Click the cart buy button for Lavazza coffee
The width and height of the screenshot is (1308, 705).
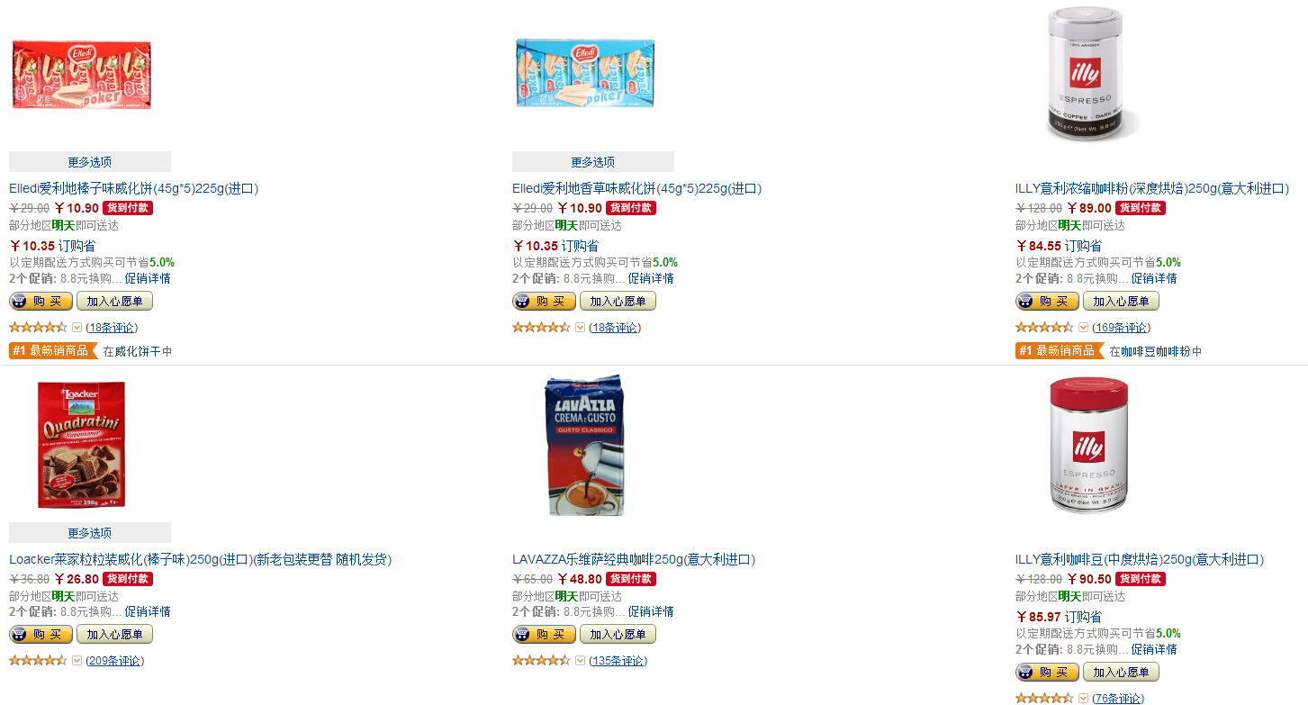[544, 635]
